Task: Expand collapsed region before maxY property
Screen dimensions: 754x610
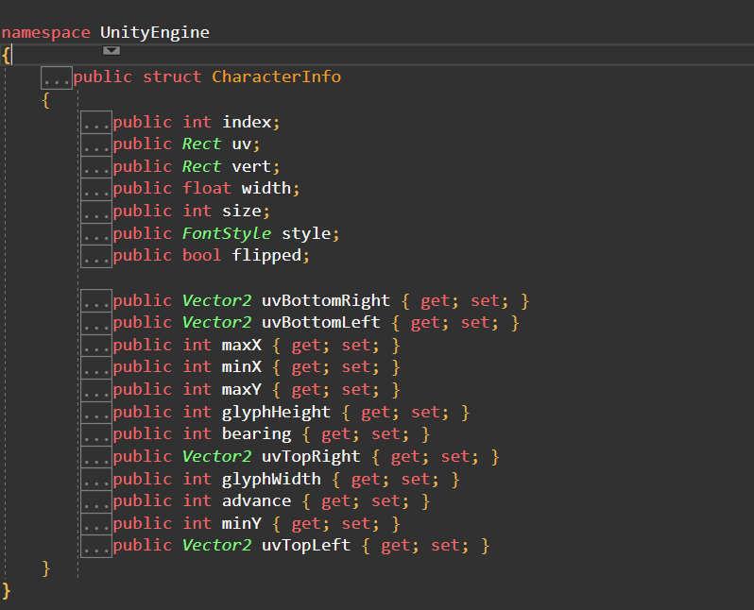Action: click(96, 389)
